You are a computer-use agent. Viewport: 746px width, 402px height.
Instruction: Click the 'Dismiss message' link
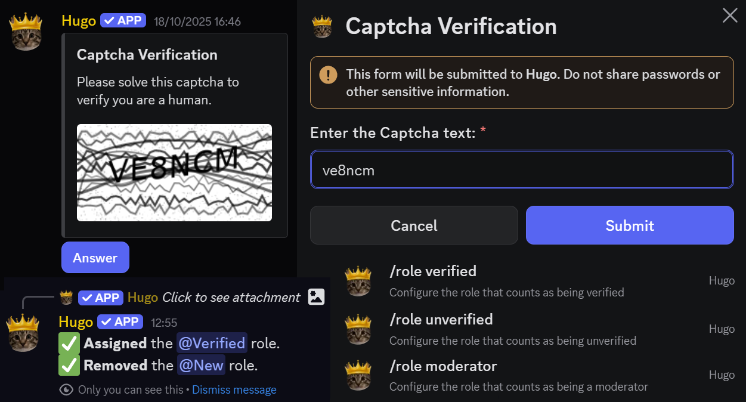pyautogui.click(x=234, y=389)
